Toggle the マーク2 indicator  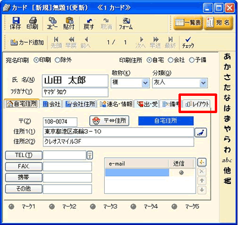click(52, 207)
